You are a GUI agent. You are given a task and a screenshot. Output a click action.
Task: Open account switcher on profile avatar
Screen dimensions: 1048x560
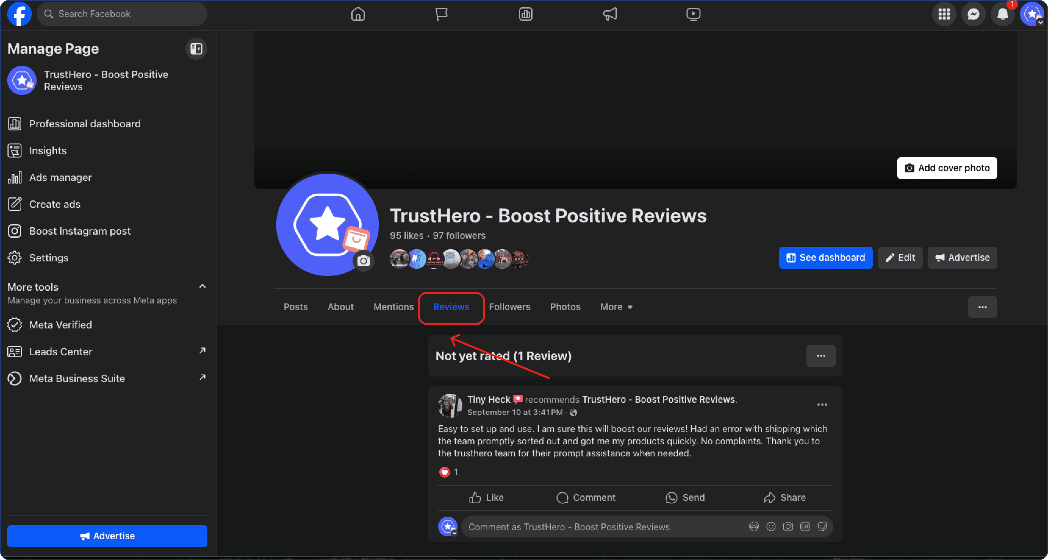tap(1032, 14)
